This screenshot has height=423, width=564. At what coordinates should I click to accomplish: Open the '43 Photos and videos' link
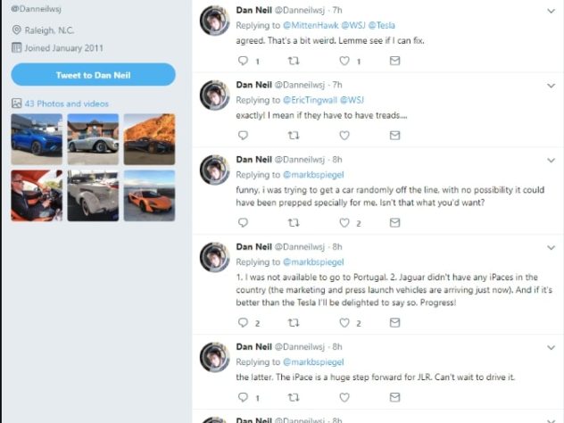[x=67, y=104]
